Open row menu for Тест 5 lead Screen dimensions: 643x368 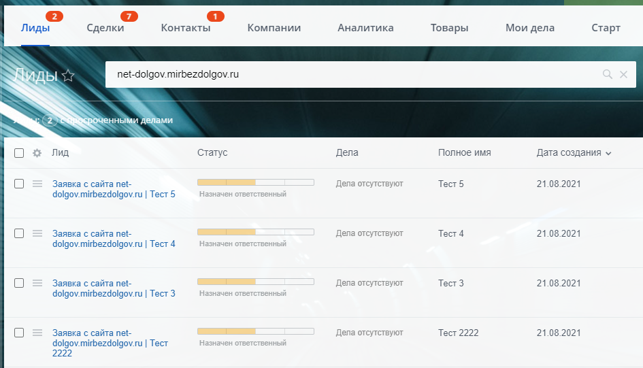click(x=37, y=184)
